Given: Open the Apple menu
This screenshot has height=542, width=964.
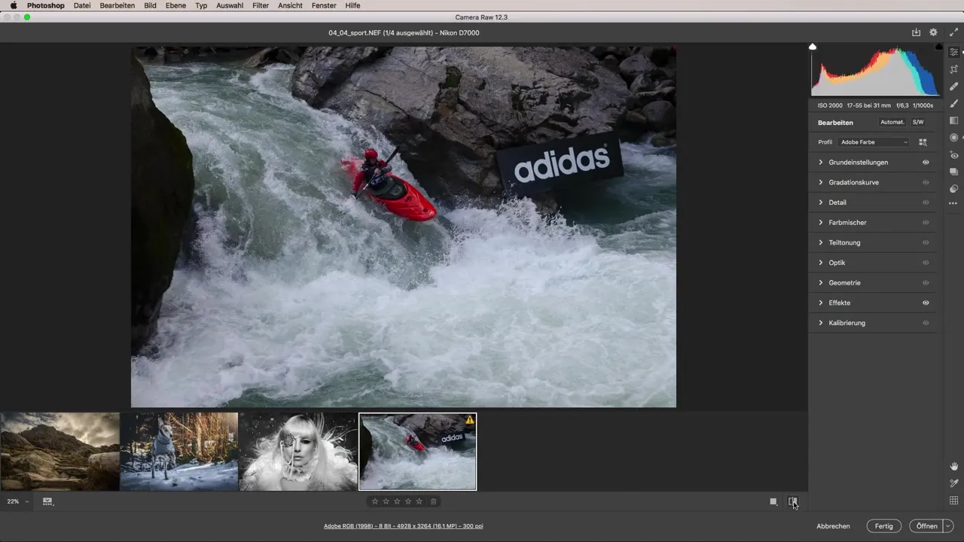Looking at the screenshot, I should (14, 5).
